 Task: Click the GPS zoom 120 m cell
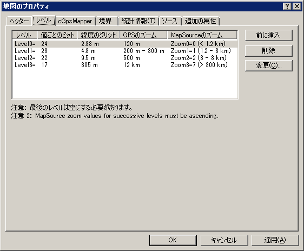coord(132,44)
